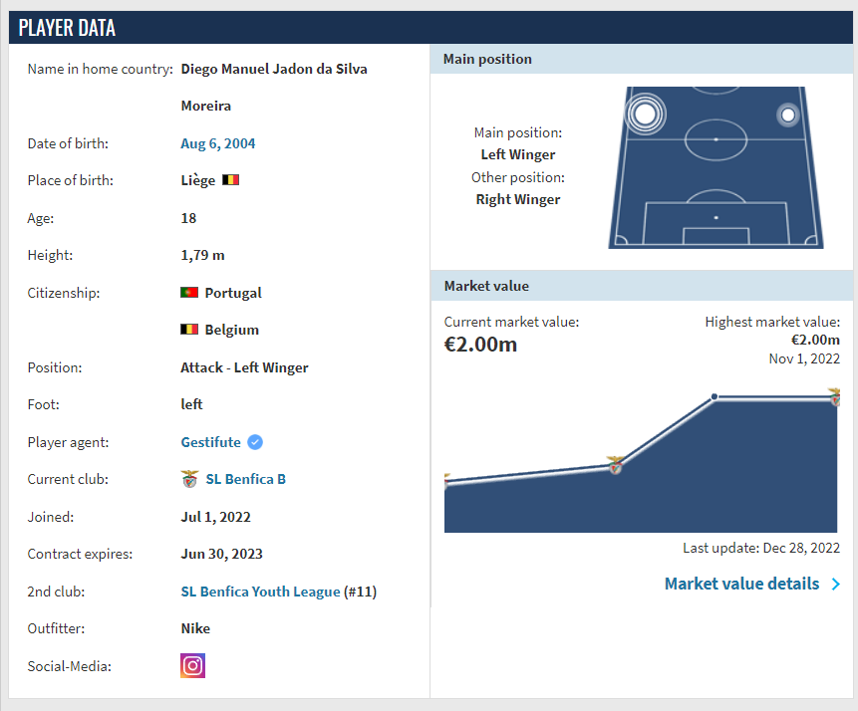Click Benfica crest on market value chart middle
The width and height of the screenshot is (858, 711).
616,465
